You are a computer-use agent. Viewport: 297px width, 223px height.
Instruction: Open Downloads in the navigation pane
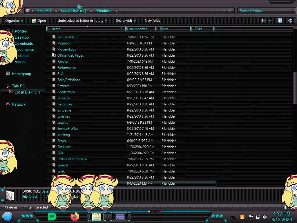(x=24, y=44)
